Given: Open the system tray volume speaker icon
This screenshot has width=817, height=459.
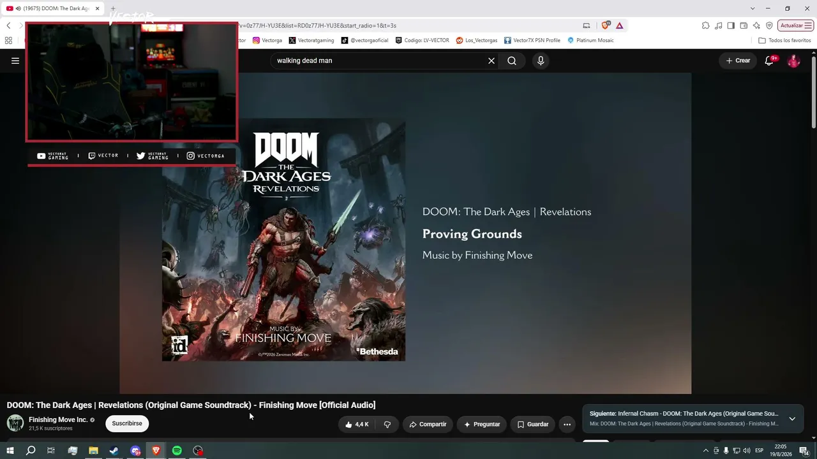Looking at the screenshot, I should coord(747,451).
